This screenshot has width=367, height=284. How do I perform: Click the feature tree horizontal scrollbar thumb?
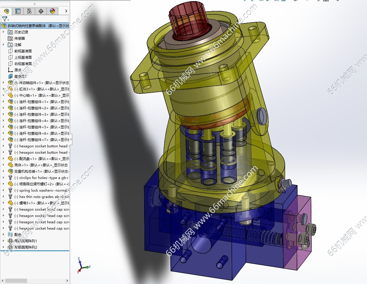(16, 281)
